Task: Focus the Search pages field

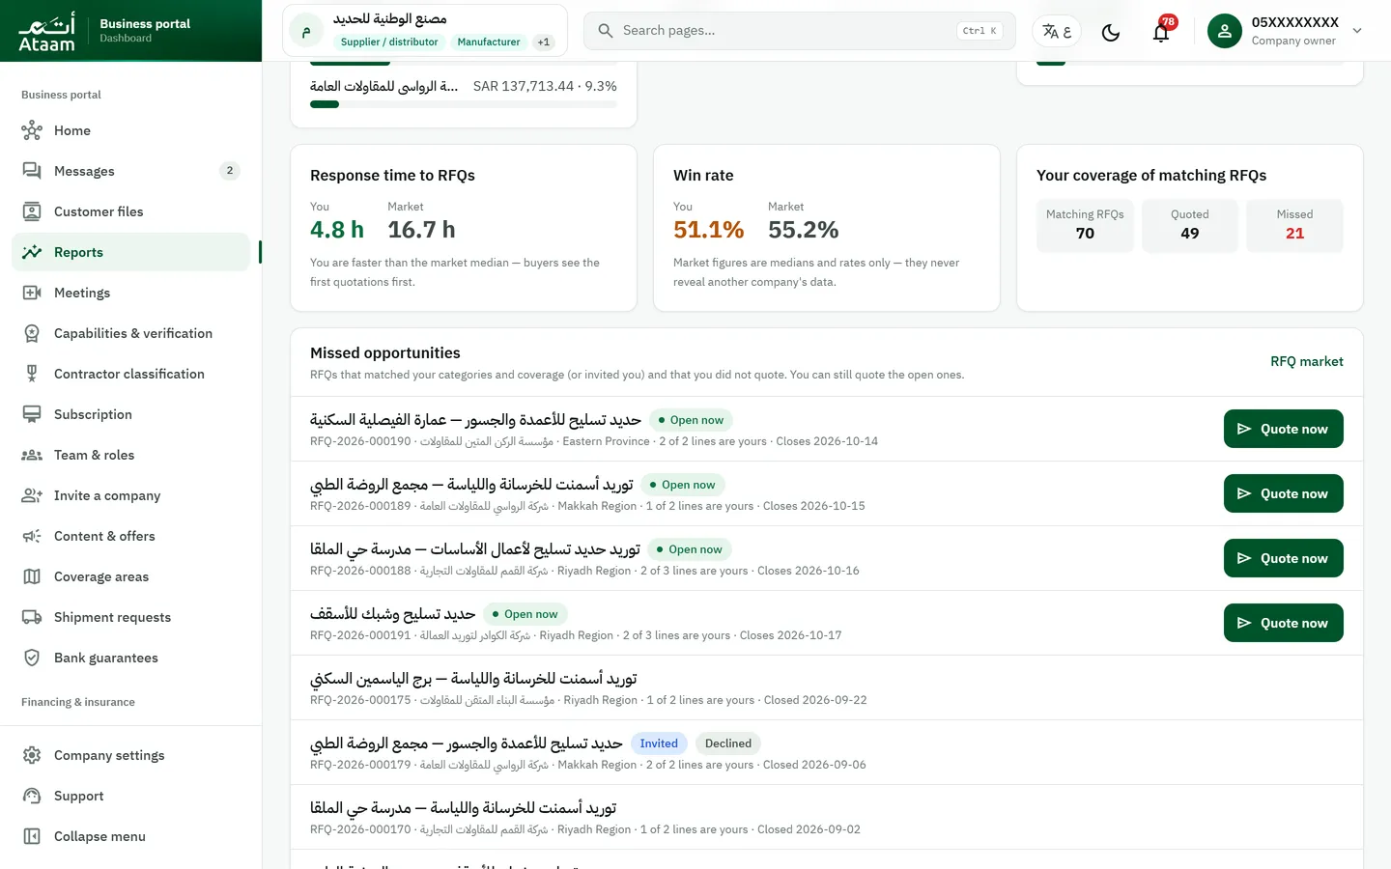Action: pos(800,31)
